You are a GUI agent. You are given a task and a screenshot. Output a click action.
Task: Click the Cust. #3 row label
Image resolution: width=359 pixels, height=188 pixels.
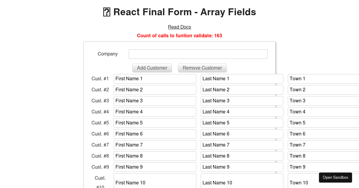[100, 101]
